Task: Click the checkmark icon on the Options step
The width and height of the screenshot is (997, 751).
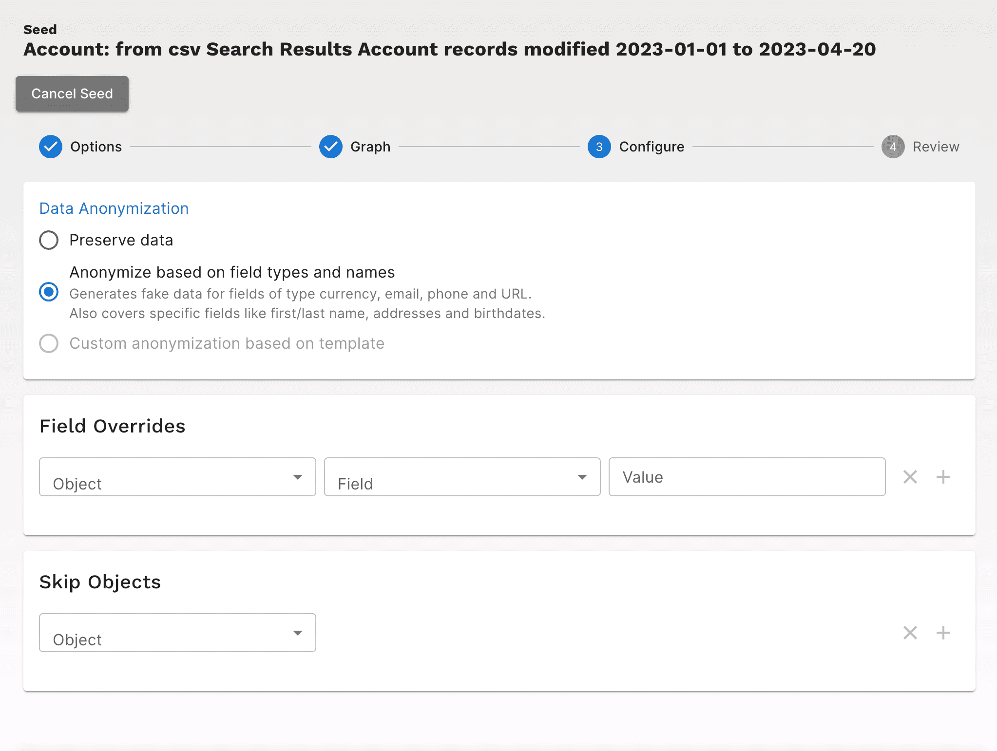Action: pyautogui.click(x=50, y=147)
